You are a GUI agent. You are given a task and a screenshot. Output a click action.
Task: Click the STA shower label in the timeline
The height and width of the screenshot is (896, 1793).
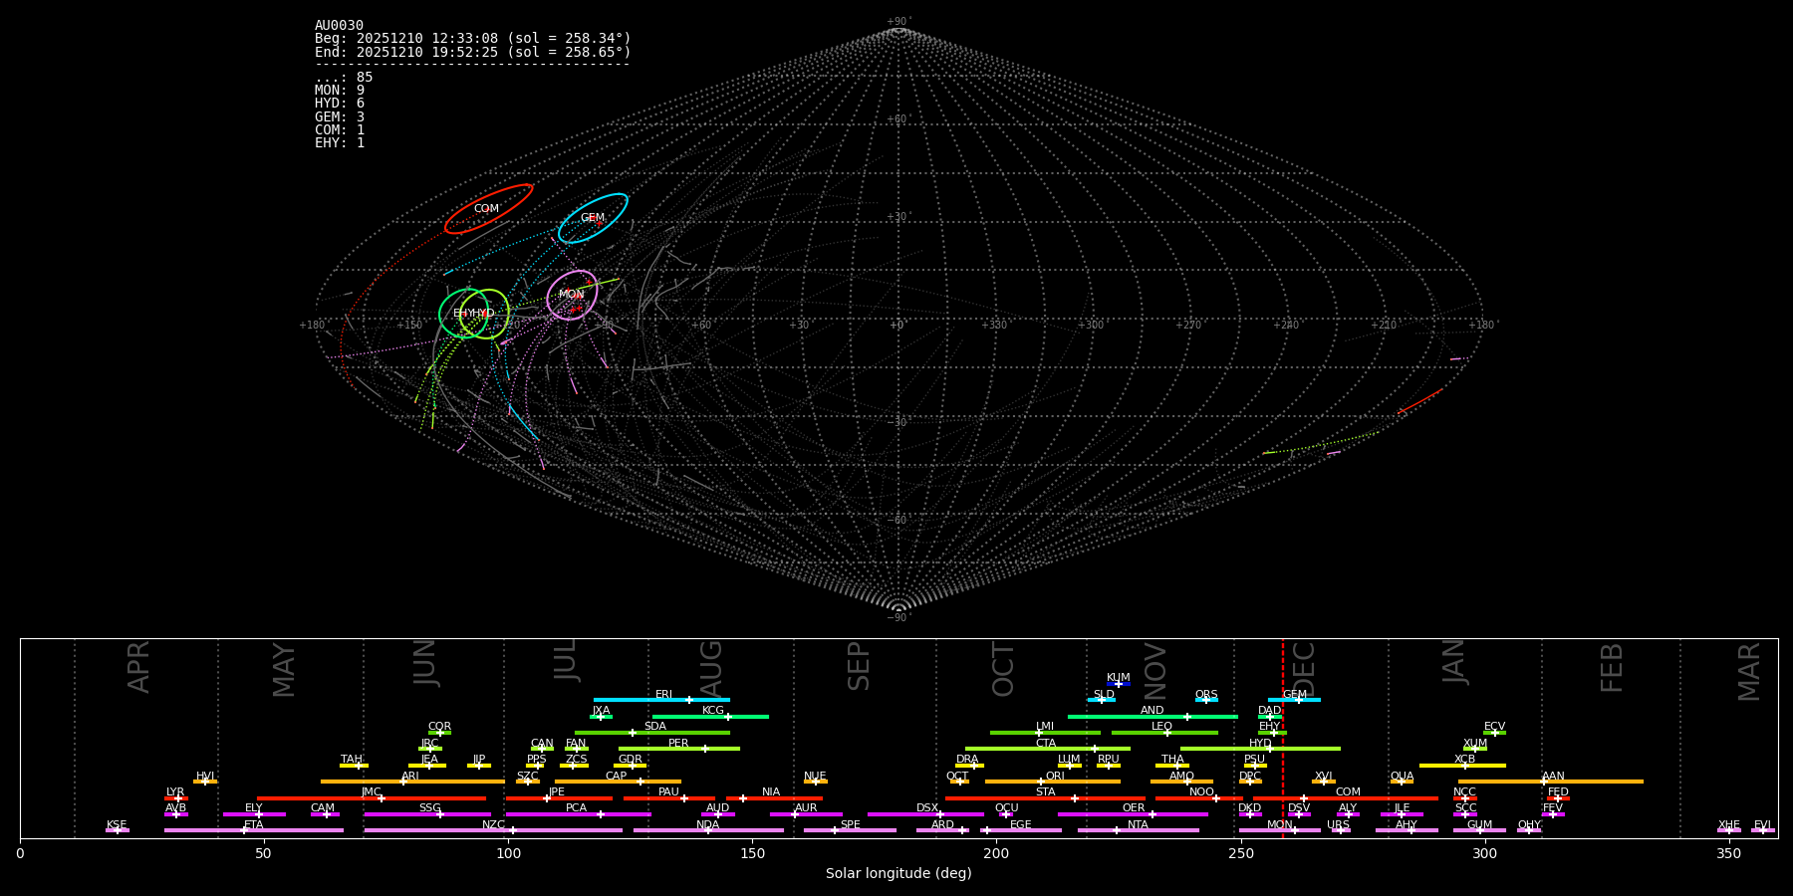tap(1045, 792)
